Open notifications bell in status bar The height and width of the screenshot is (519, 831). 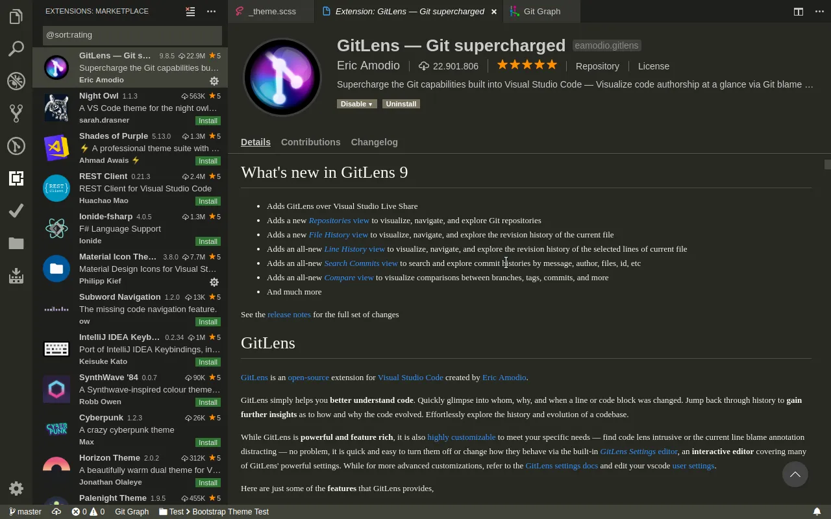(x=817, y=512)
